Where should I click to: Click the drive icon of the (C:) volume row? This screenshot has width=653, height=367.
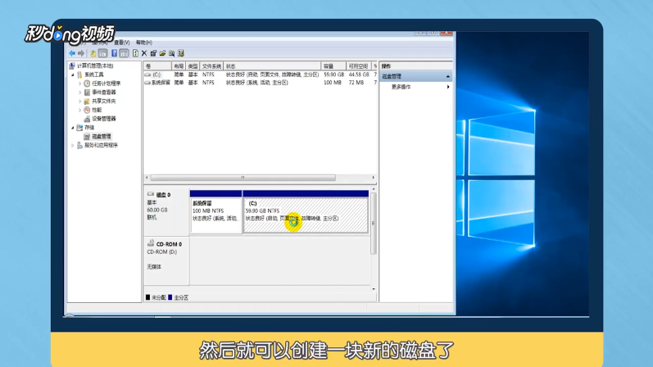tap(147, 75)
